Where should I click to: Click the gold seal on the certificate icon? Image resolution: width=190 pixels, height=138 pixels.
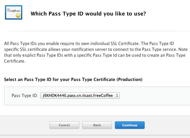click(x=18, y=16)
